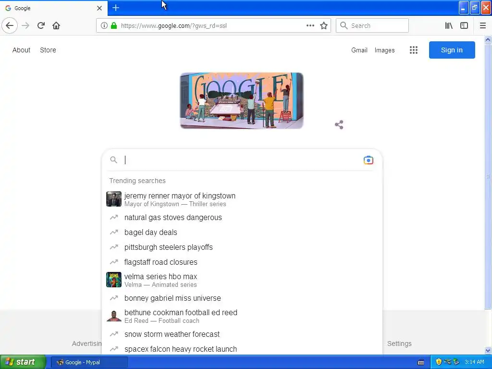
Task: Select 'flagstaff road closures' suggestion
Action: [242, 262]
